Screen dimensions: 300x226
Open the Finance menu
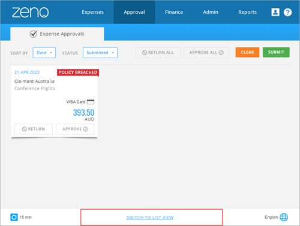tap(174, 12)
